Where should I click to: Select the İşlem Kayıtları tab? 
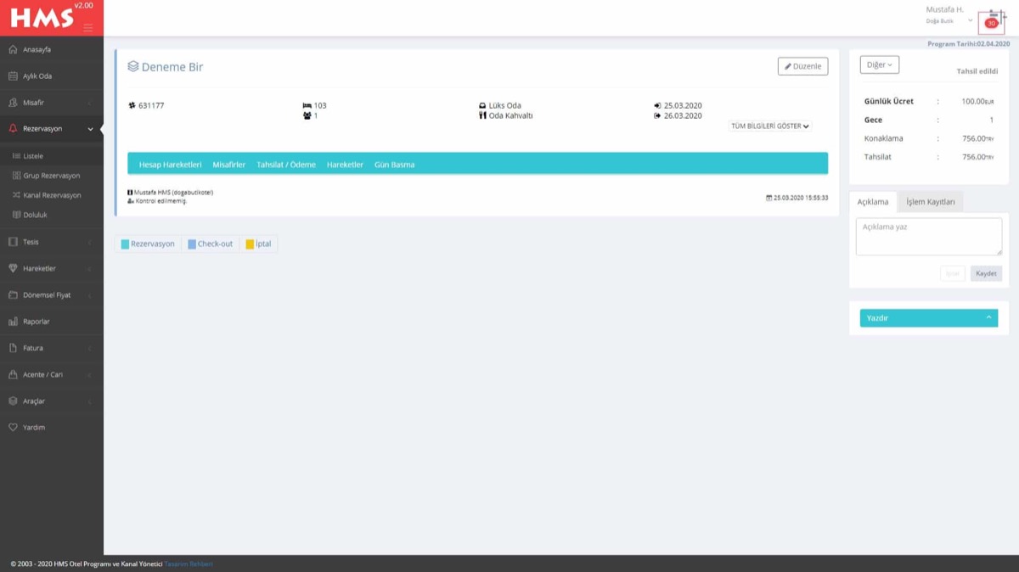tap(931, 202)
